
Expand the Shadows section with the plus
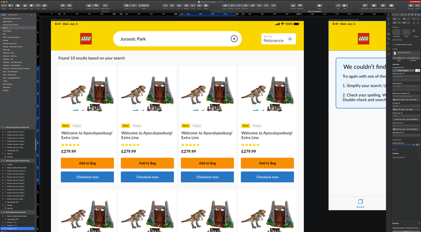[x=419, y=153]
